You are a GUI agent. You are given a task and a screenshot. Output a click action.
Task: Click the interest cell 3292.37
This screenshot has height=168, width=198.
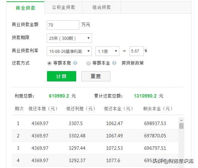point(77,160)
